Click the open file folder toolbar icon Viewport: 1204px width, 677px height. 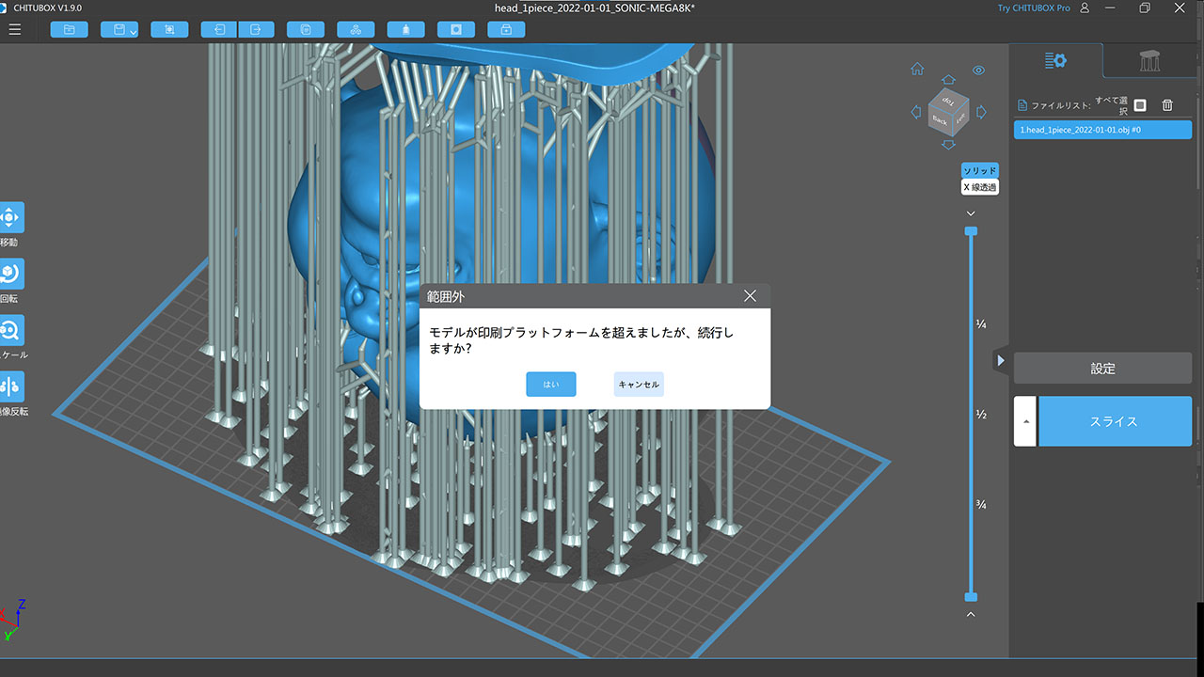coord(69,29)
